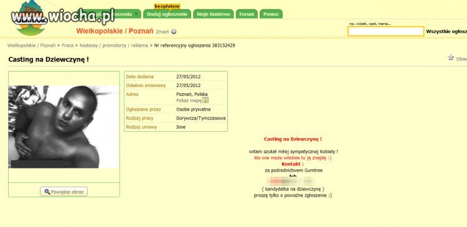The height and width of the screenshot is (227, 467).
Task: Click the Ostatnio zmieniony label
Action: click(x=146, y=85)
